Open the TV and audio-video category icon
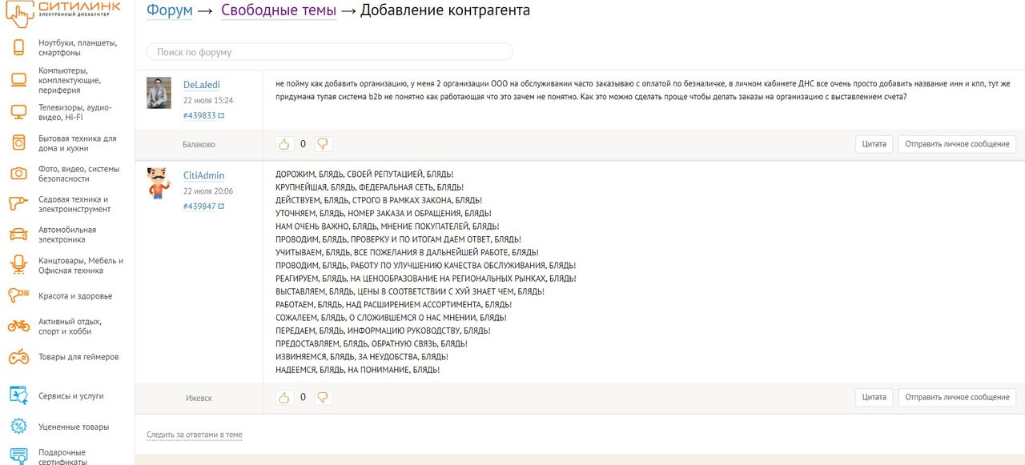The width and height of the screenshot is (1025, 465). (18, 112)
